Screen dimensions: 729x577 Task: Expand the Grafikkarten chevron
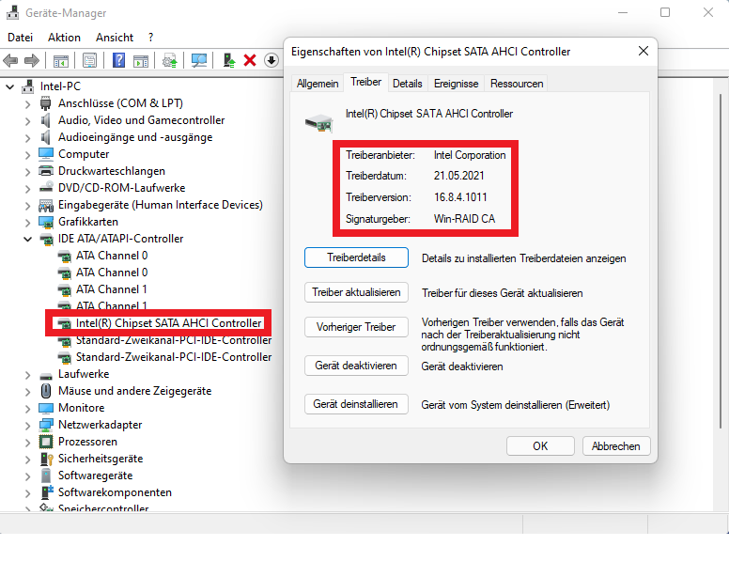[x=27, y=222]
